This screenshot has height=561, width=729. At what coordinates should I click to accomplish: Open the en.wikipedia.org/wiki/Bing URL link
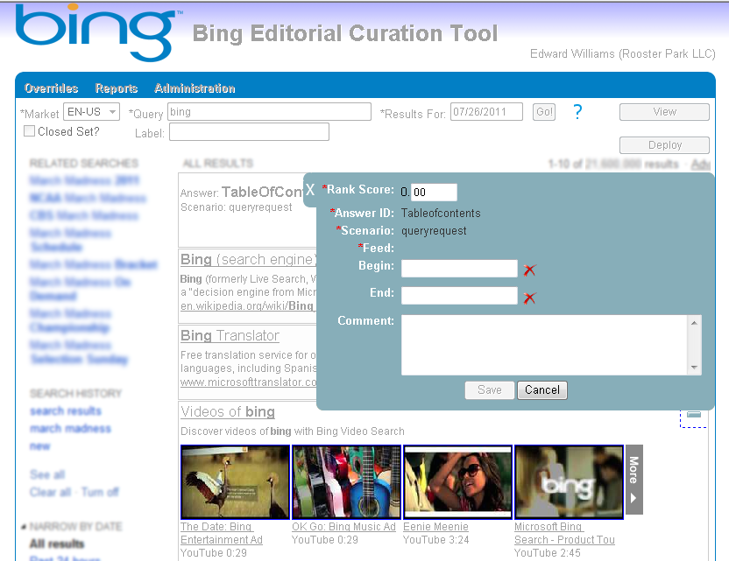[x=248, y=306]
